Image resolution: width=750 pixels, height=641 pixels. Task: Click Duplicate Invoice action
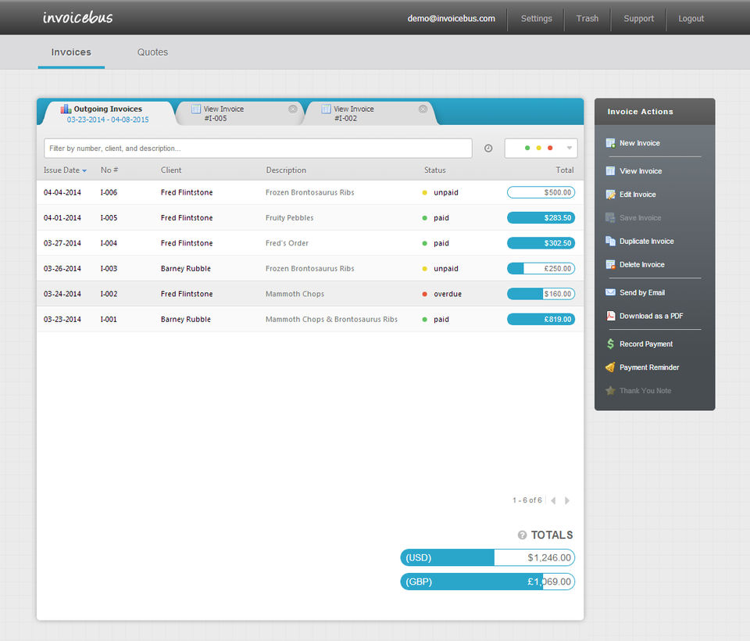point(646,242)
